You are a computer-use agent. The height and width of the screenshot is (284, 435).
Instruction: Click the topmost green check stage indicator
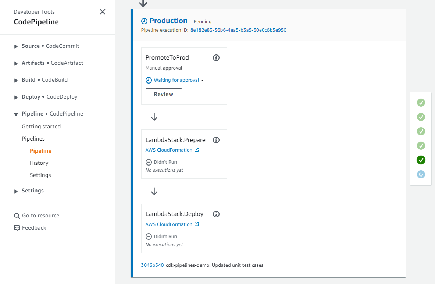click(x=421, y=103)
